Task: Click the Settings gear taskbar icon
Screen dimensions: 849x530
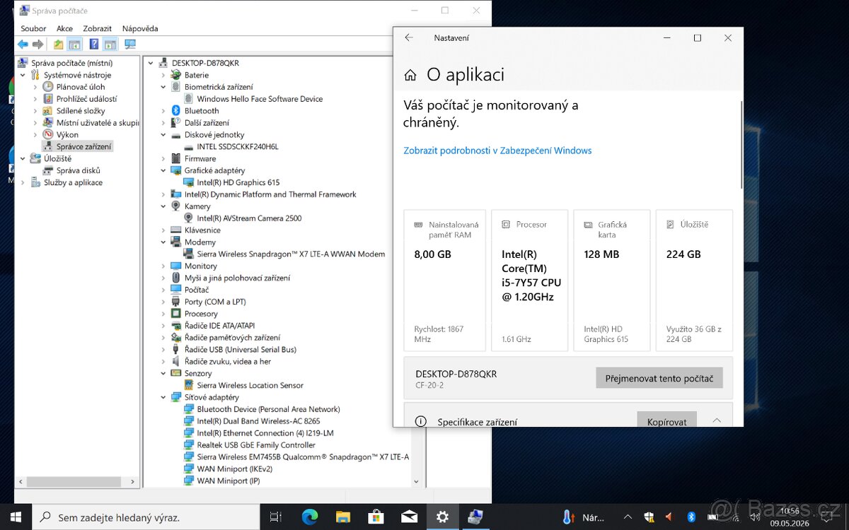Action: coord(442,517)
